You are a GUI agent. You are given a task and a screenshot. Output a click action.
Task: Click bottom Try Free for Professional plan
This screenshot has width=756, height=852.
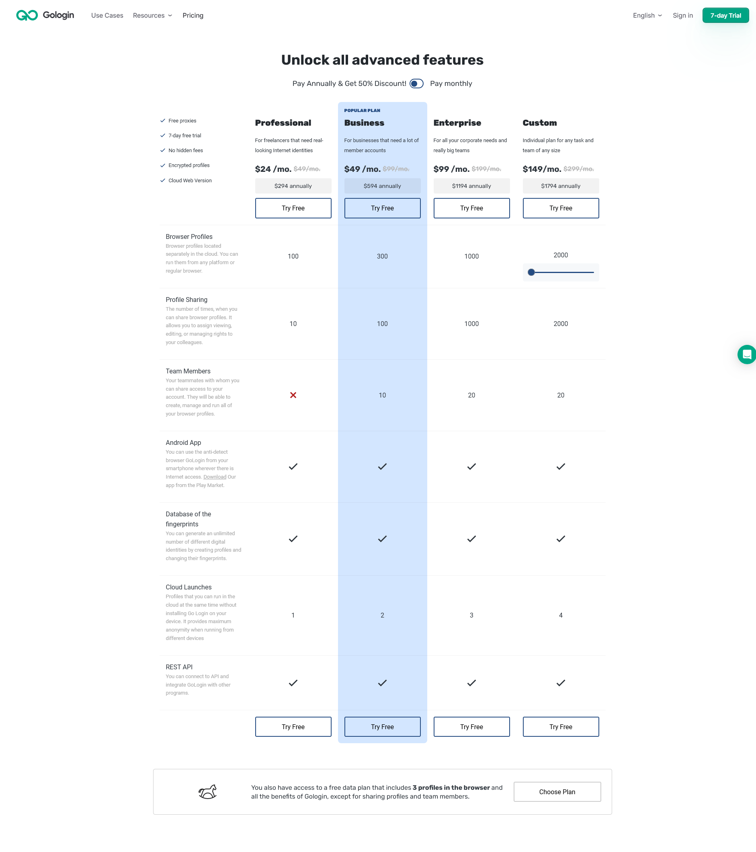[x=293, y=727]
